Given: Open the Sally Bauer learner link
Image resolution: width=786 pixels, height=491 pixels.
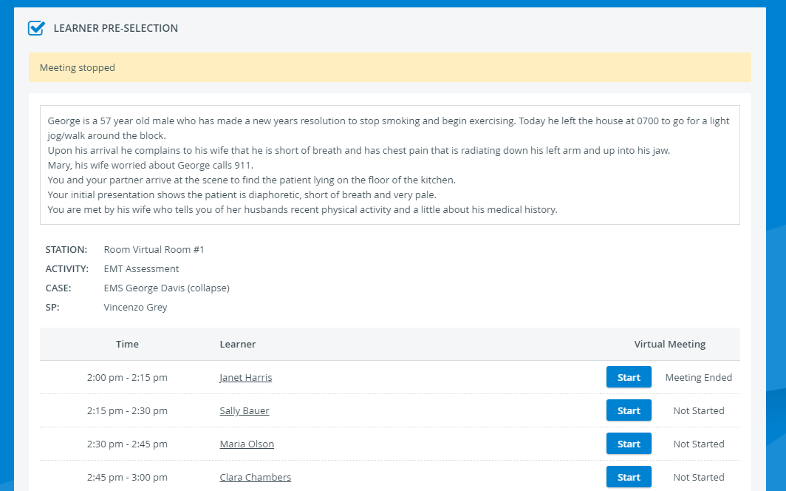Looking at the screenshot, I should tap(244, 410).
